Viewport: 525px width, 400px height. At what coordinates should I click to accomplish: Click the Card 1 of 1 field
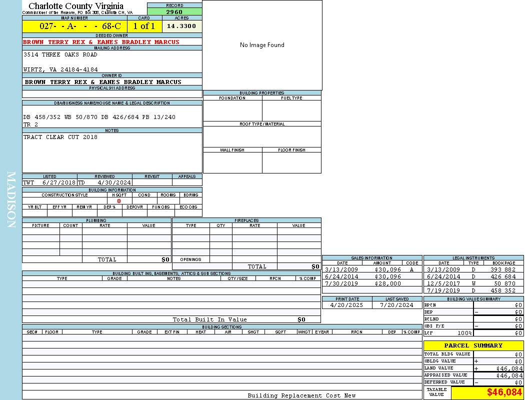point(144,26)
